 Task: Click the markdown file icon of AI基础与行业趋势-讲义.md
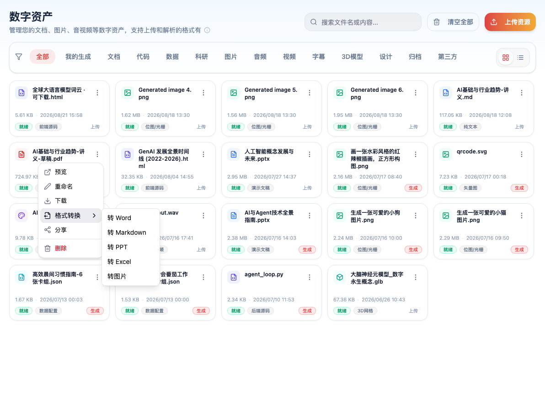point(446,93)
